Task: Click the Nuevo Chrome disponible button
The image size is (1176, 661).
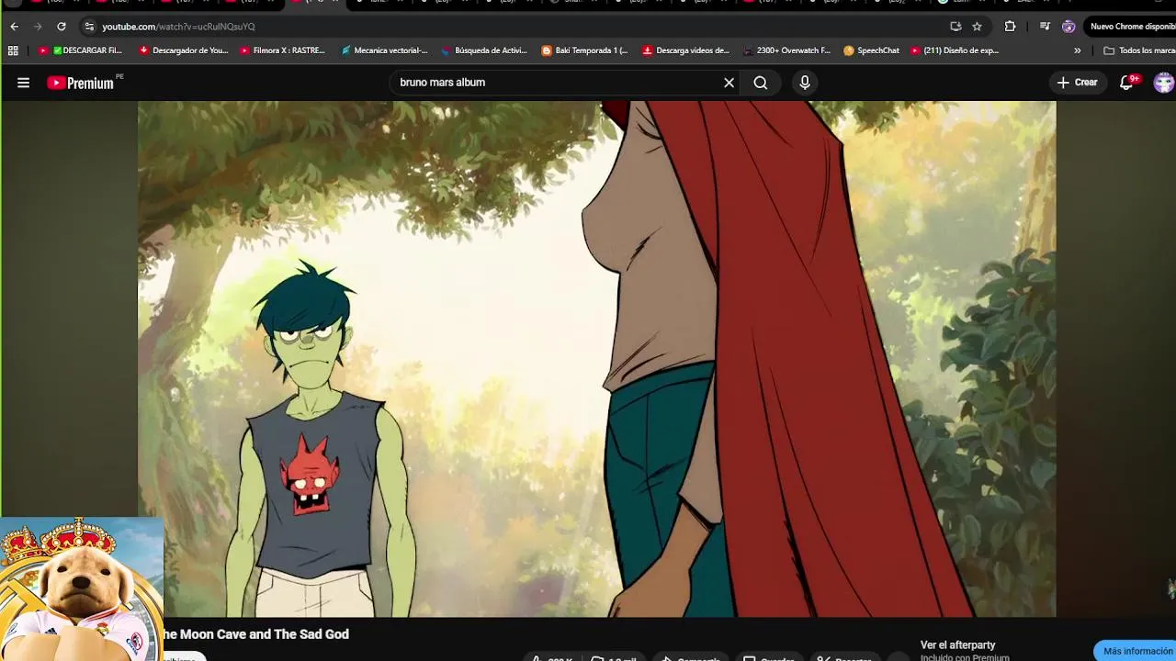Action: pyautogui.click(x=1132, y=27)
